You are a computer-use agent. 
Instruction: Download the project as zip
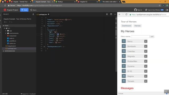[x=33, y=14]
